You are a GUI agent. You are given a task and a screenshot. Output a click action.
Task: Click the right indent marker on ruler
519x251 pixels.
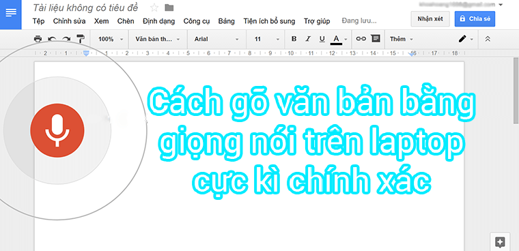(x=412, y=54)
